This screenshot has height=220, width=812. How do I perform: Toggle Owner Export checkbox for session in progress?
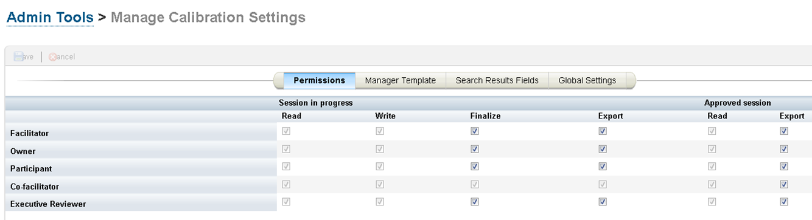tap(602, 149)
